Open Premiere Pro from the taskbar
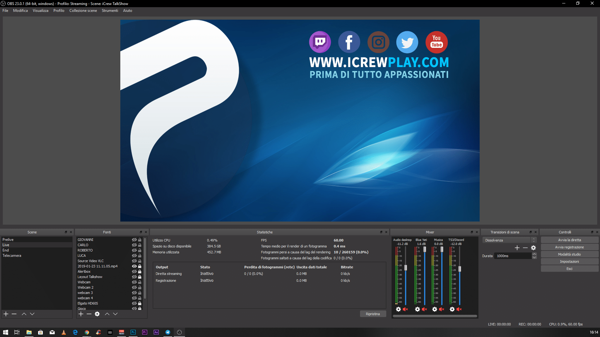Screen dimensions: 600x337 [145, 332]
